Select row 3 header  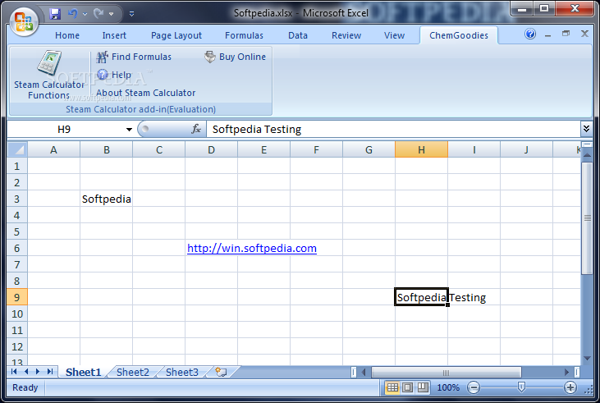coord(17,199)
